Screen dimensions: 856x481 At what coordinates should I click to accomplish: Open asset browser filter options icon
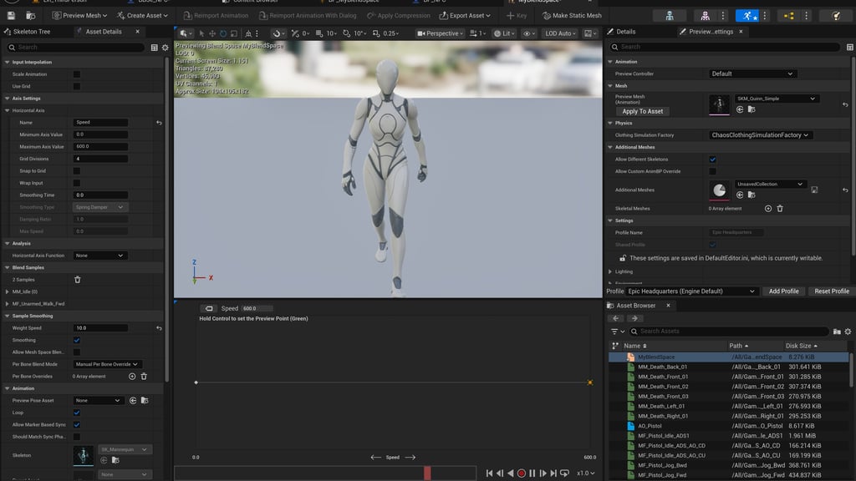(x=616, y=332)
